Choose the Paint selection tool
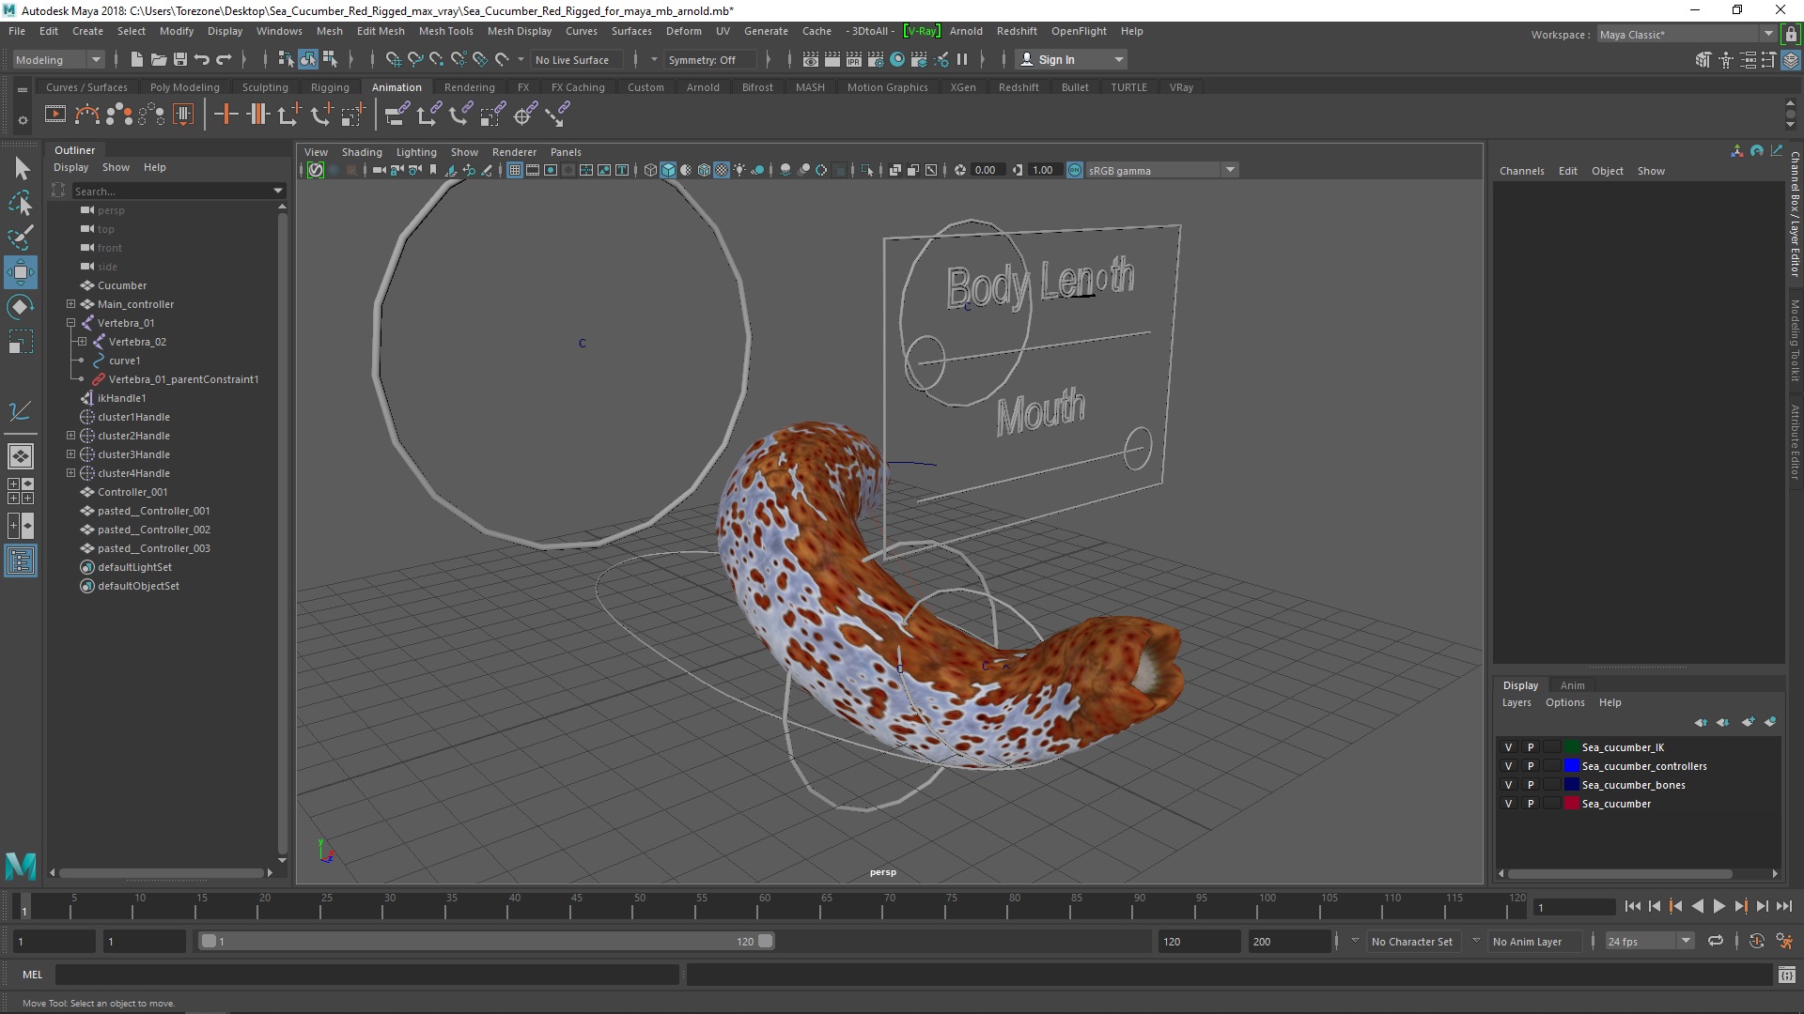The image size is (1804, 1014). tap(21, 237)
